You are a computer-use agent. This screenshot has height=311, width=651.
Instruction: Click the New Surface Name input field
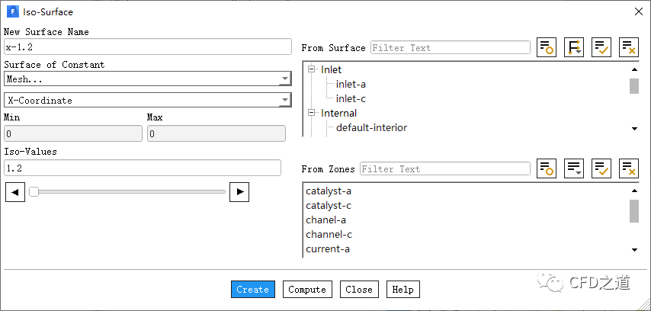coord(148,47)
